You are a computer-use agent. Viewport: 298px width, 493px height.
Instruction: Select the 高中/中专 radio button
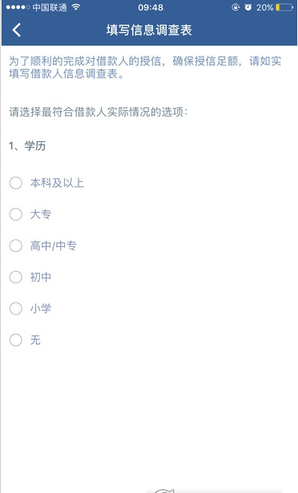(x=16, y=245)
